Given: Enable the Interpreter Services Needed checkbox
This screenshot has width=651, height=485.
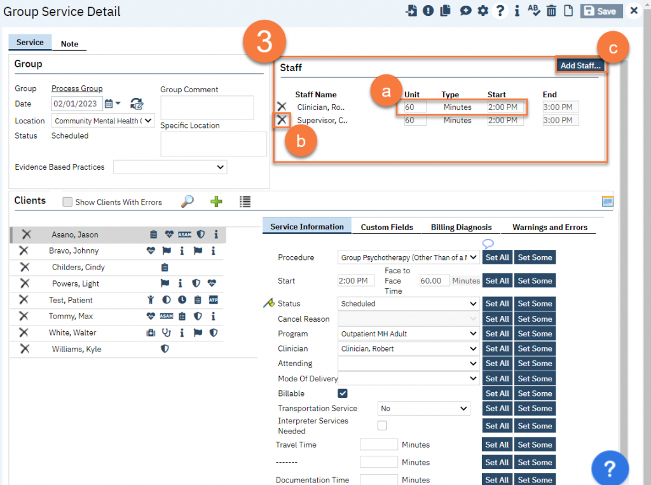Looking at the screenshot, I should [382, 425].
